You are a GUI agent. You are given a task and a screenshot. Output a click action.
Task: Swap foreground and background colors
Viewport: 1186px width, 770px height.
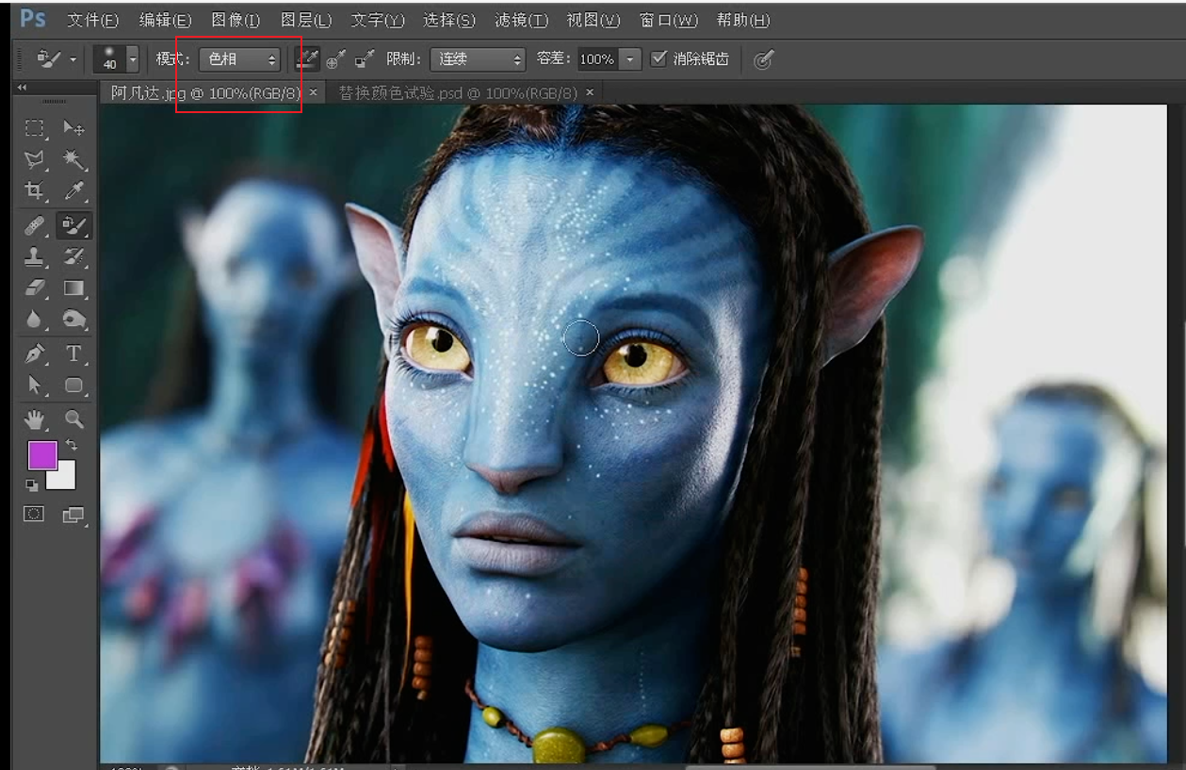[x=71, y=445]
